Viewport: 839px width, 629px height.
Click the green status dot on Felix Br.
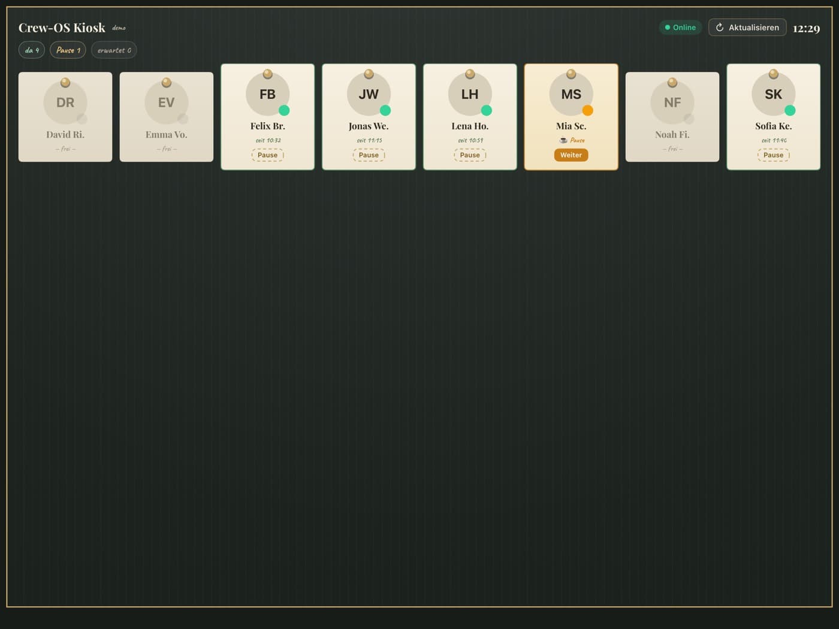pos(284,110)
